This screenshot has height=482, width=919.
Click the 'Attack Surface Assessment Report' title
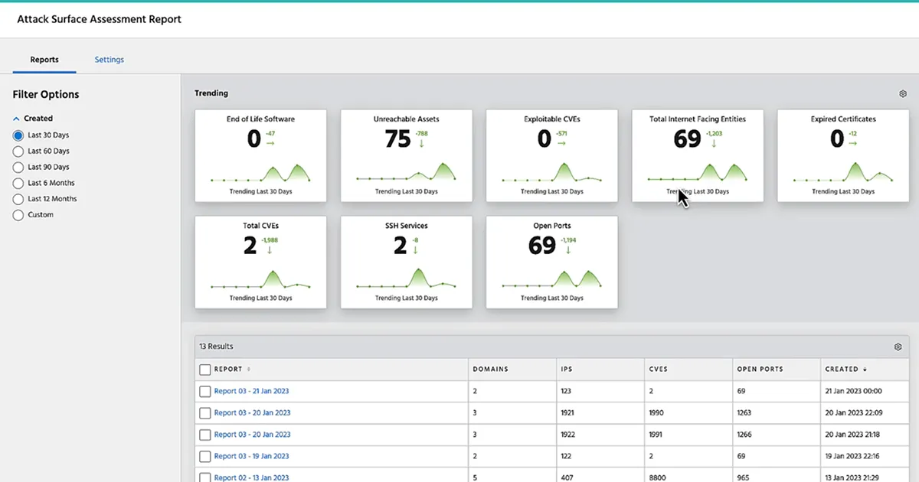(x=100, y=19)
